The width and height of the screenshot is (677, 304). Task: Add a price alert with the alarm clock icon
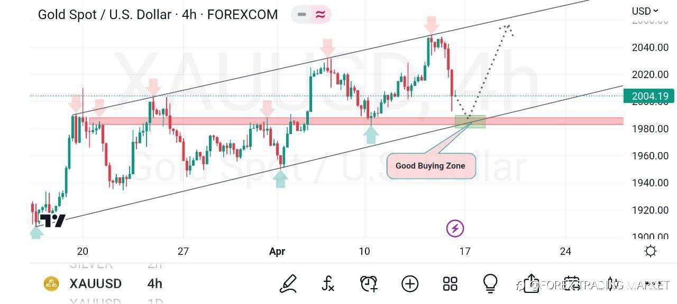pyautogui.click(x=369, y=284)
